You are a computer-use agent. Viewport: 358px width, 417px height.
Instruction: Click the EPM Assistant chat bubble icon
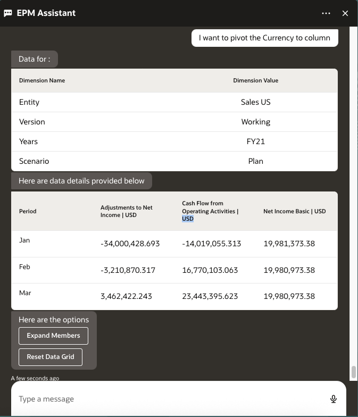click(x=8, y=13)
